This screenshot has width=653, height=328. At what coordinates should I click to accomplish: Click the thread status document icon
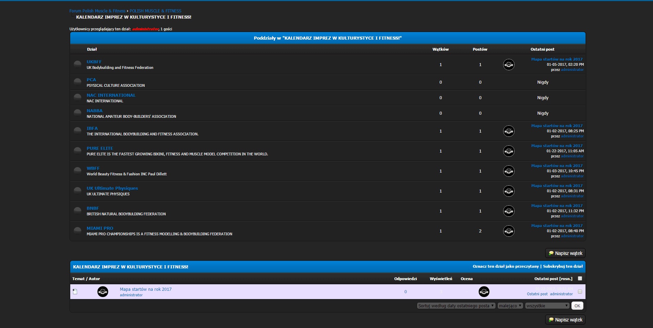[x=75, y=291]
